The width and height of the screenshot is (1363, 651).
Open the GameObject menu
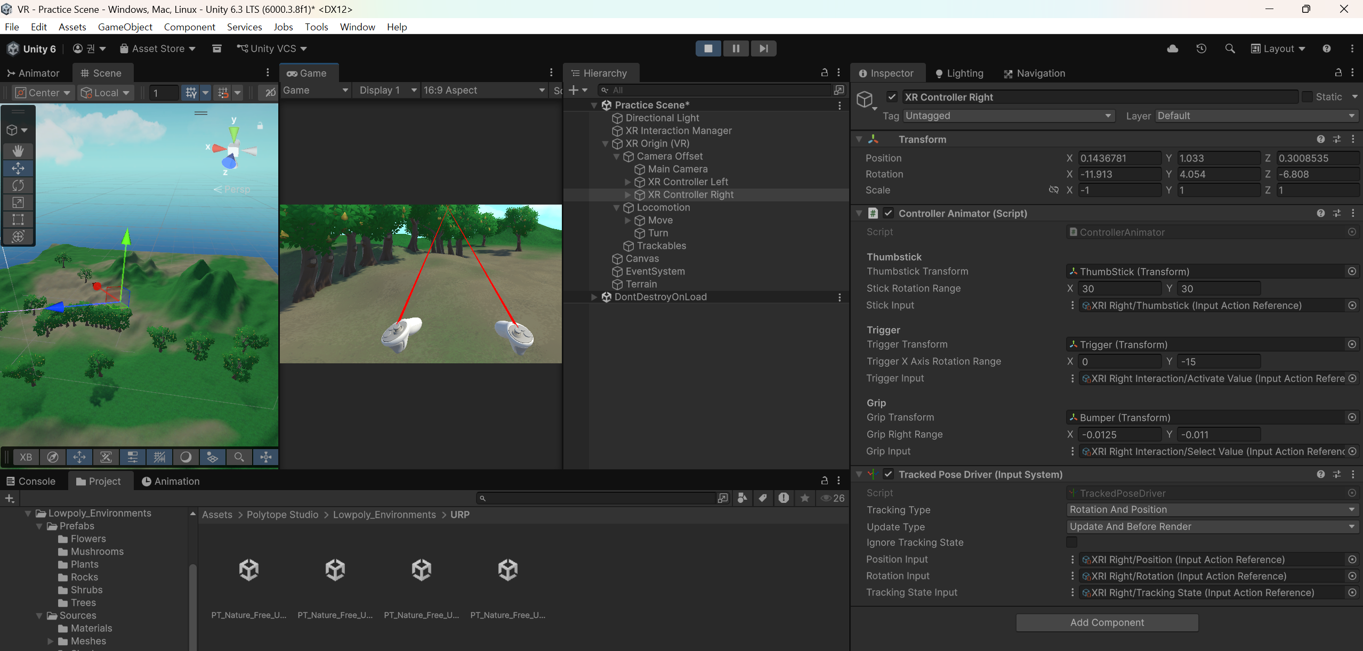click(125, 27)
